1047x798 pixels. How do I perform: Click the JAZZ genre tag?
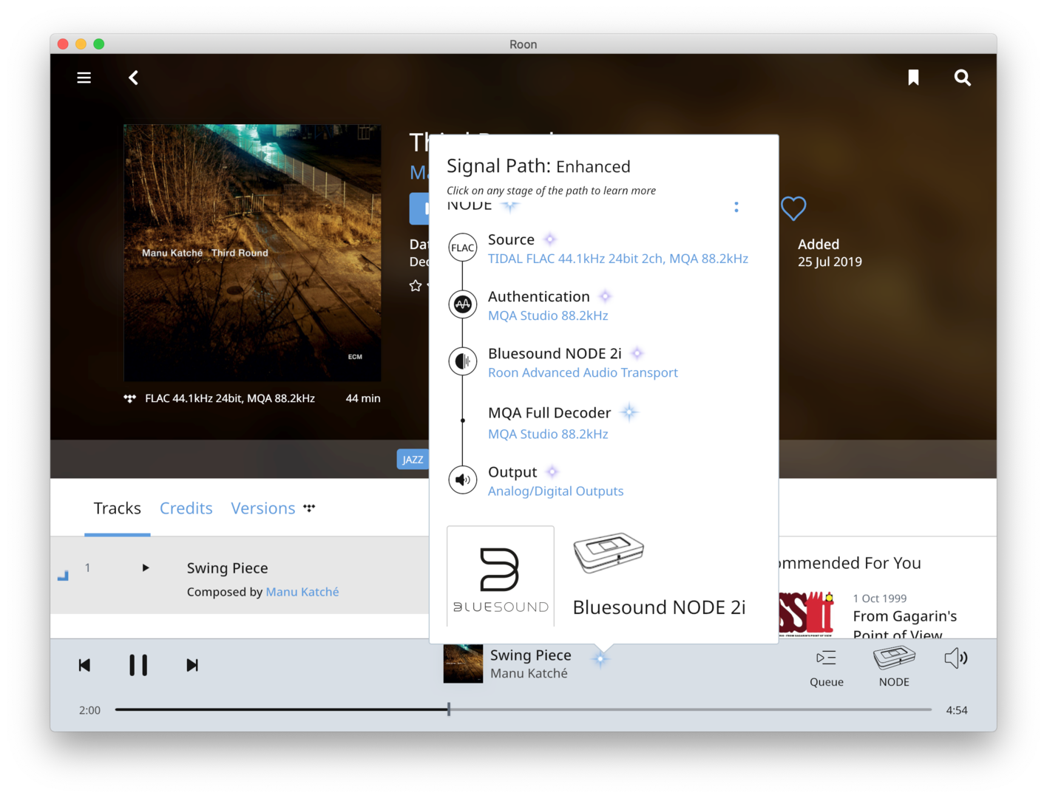pyautogui.click(x=413, y=460)
